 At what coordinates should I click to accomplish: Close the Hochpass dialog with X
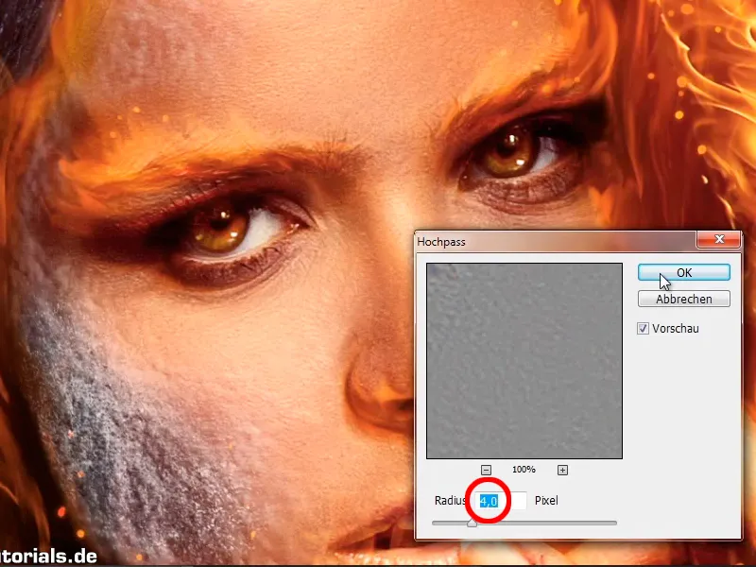click(x=718, y=239)
